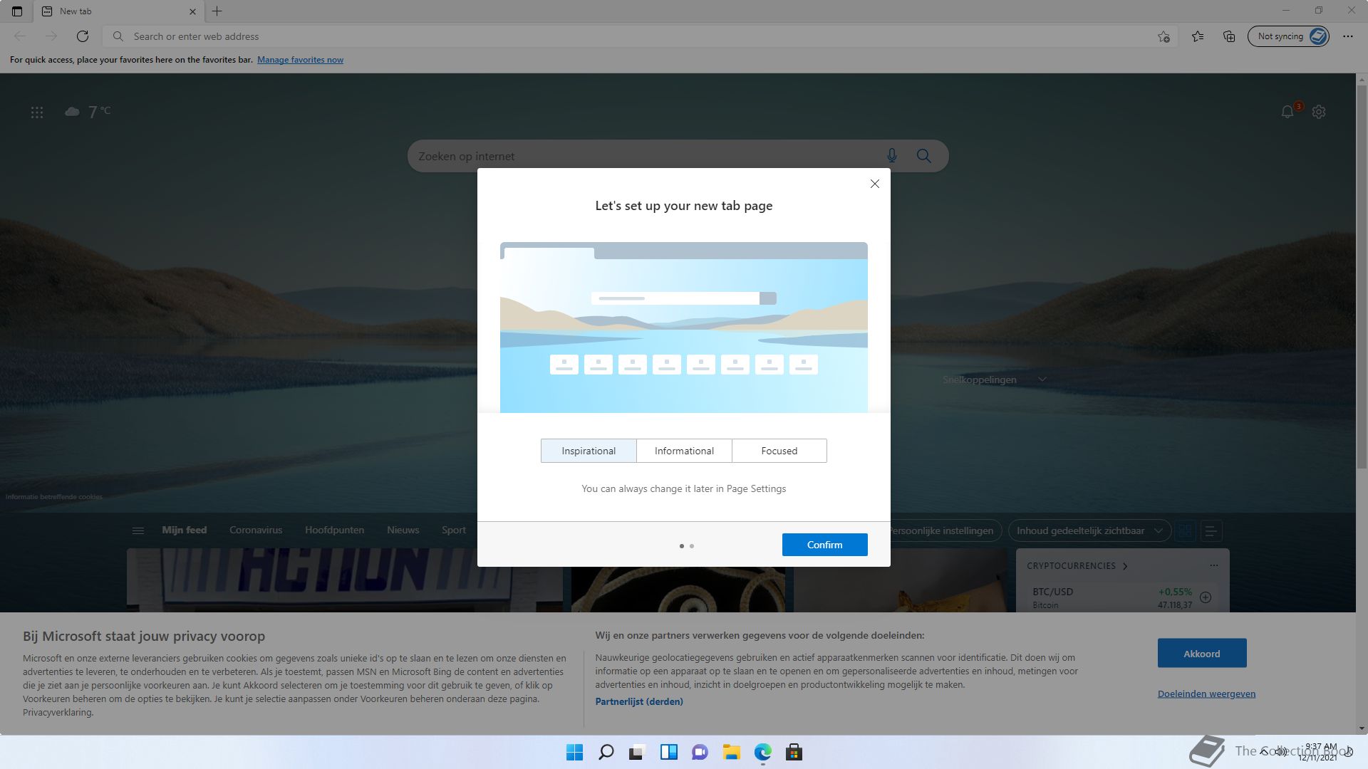Open taskbar Search icon
The width and height of the screenshot is (1368, 769).
[x=606, y=752]
